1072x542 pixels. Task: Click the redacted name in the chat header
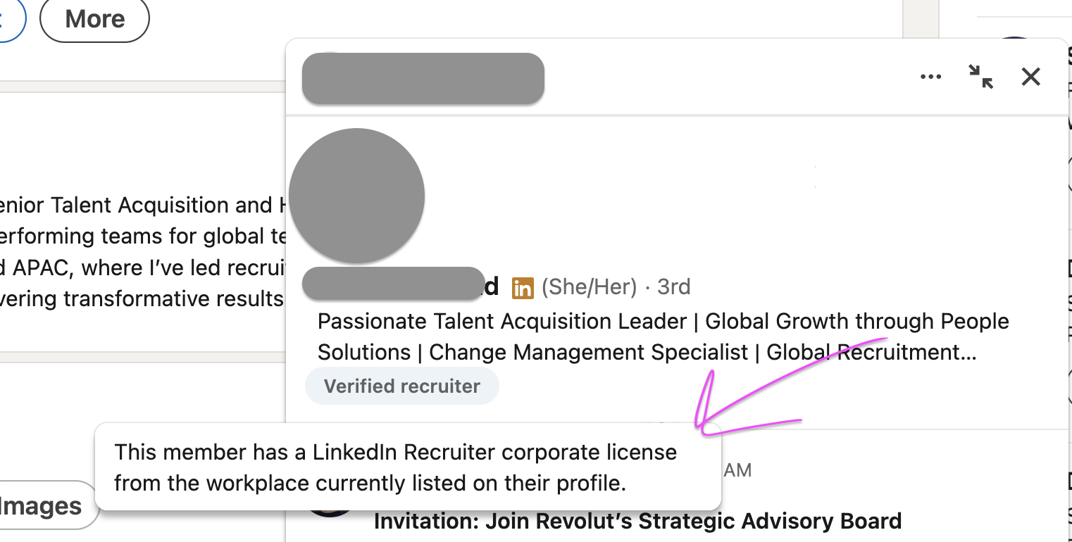[423, 78]
